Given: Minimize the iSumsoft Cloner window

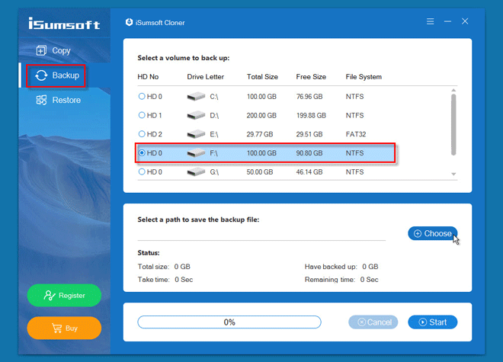Looking at the screenshot, I should click(x=447, y=21).
